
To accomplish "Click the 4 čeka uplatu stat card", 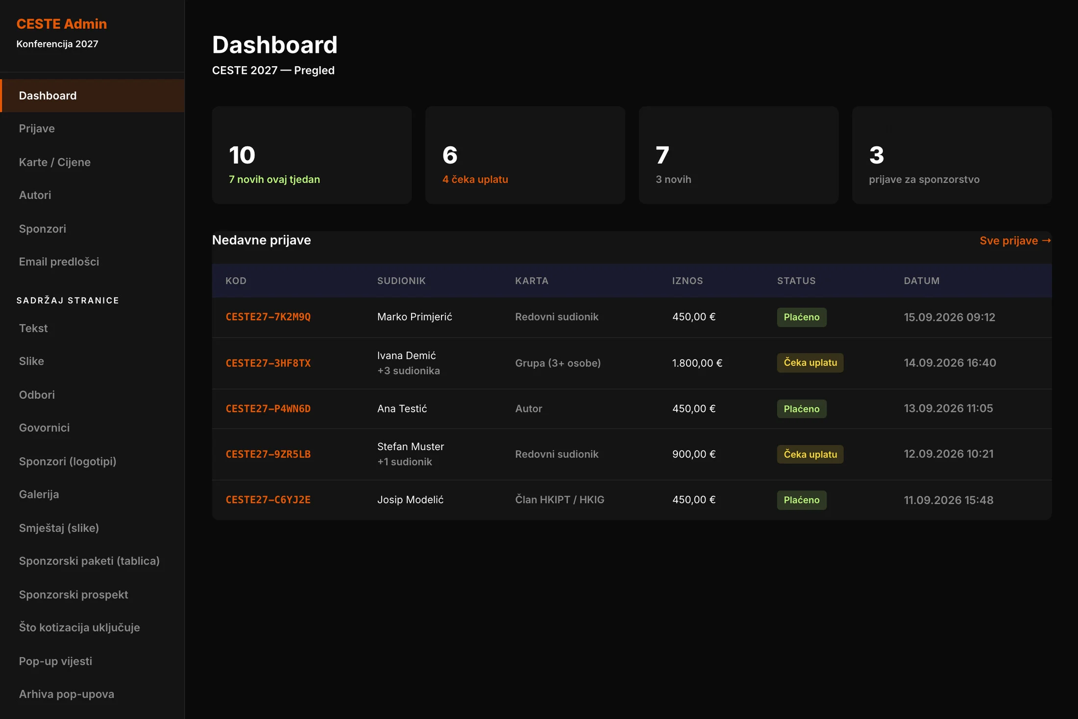I will coord(525,155).
